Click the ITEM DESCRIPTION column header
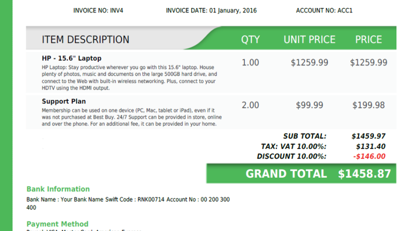 [x=85, y=40]
